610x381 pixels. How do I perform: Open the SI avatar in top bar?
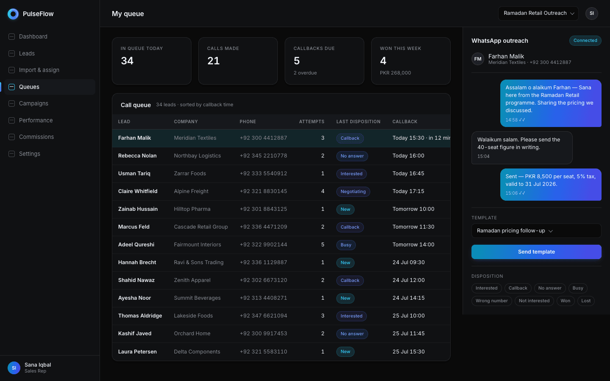[592, 14]
